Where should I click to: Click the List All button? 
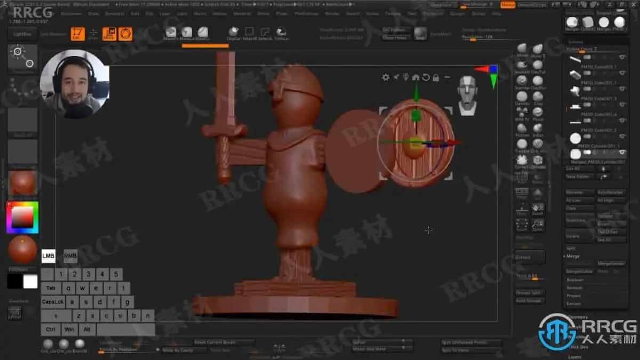pyautogui.click(x=580, y=169)
